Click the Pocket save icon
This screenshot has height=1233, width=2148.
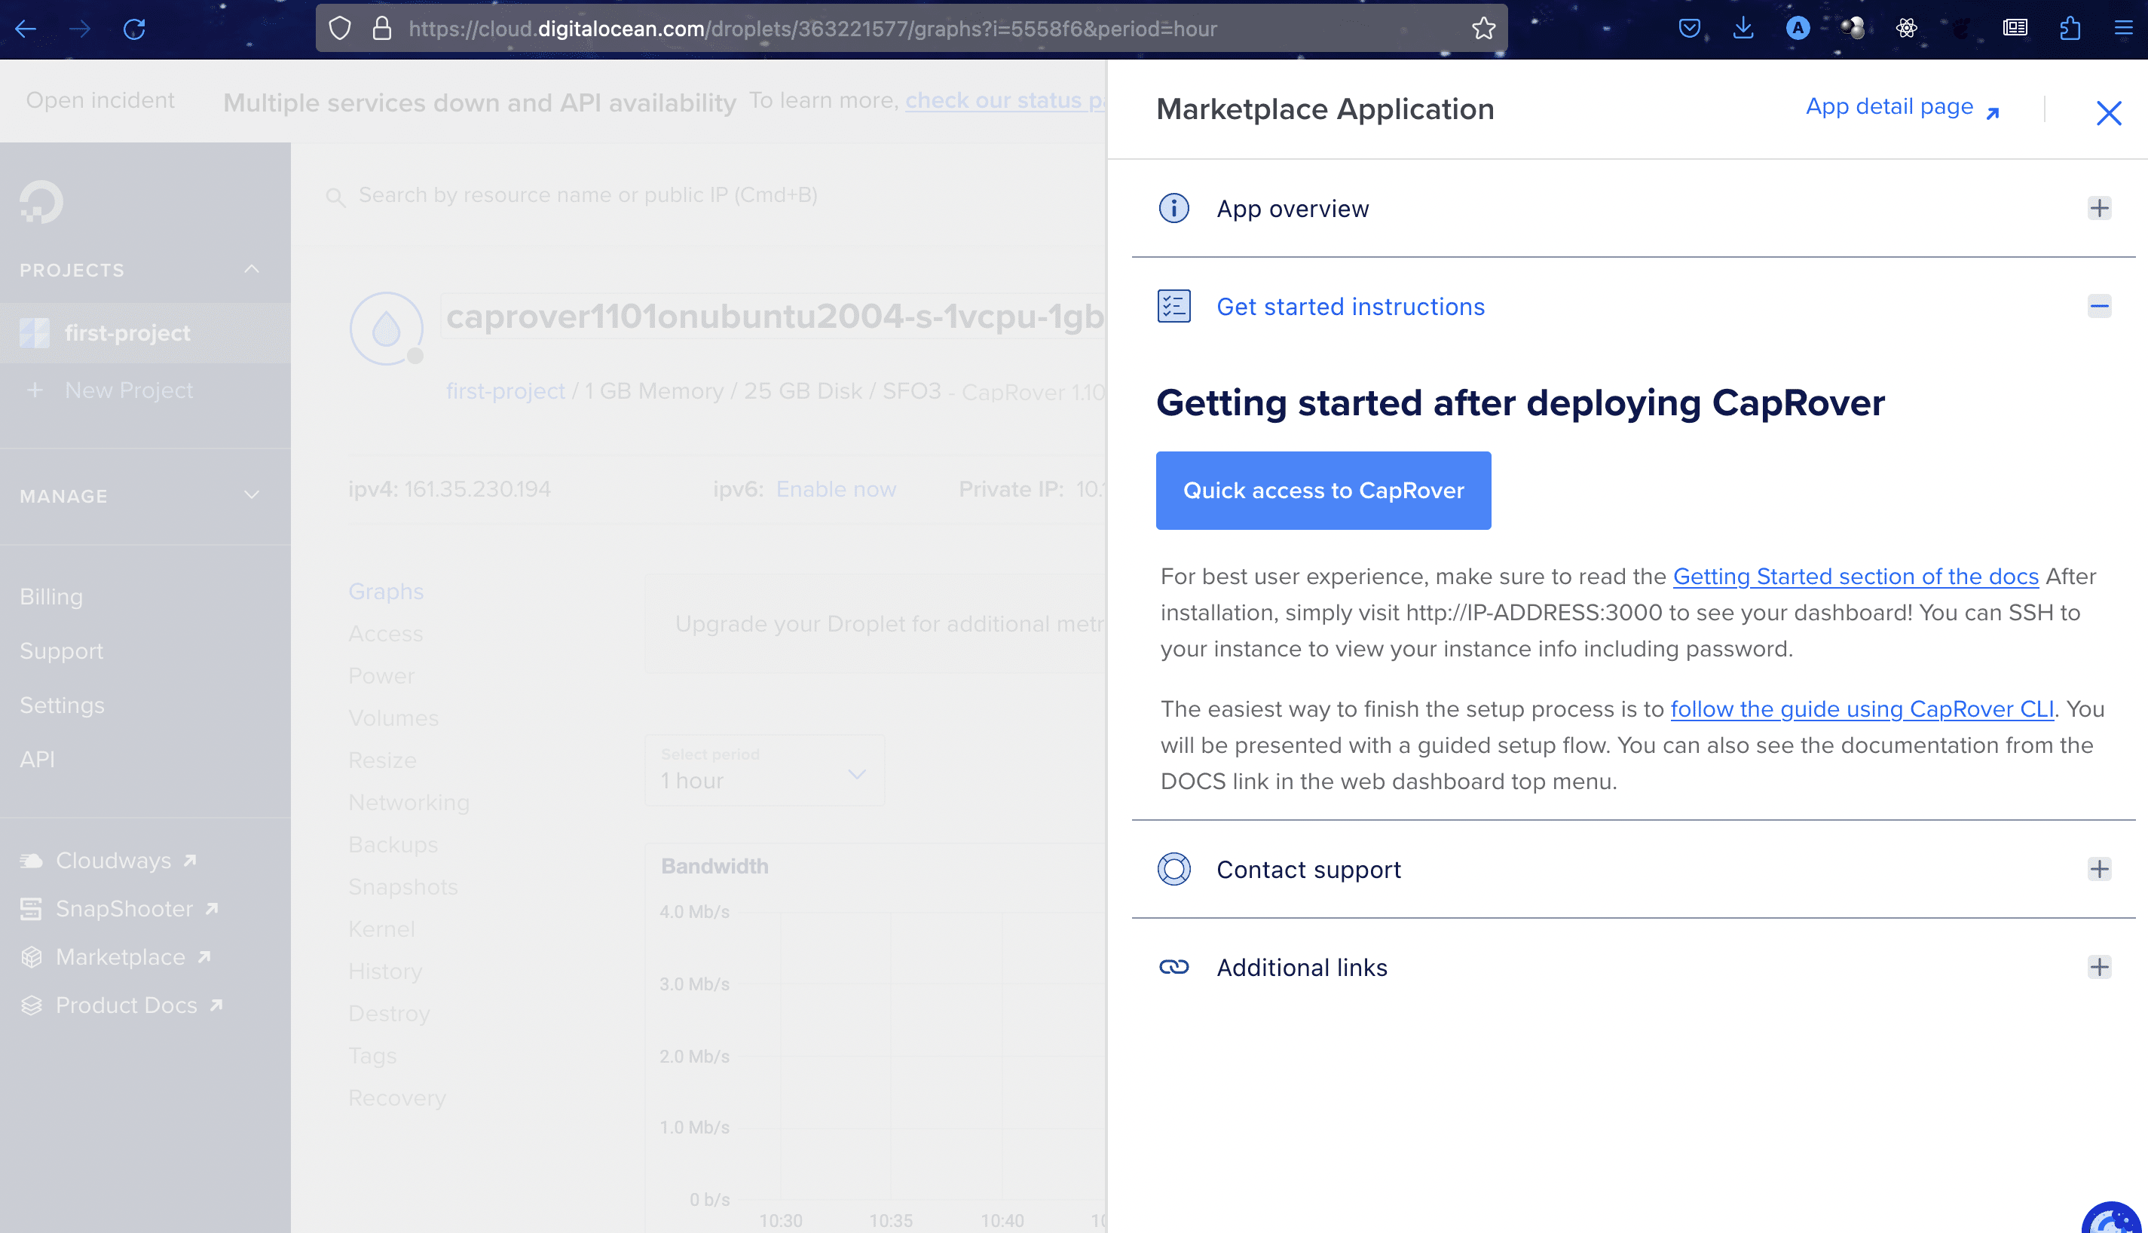pos(1689,29)
